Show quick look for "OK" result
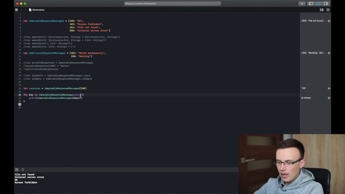The height and width of the screenshot is (194, 345). click(329, 88)
